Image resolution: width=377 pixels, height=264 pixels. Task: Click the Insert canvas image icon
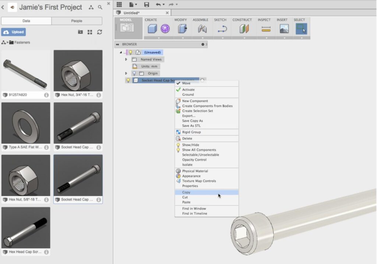(285, 28)
